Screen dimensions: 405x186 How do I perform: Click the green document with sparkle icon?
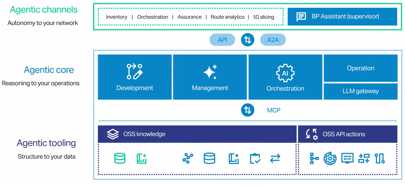(x=142, y=158)
